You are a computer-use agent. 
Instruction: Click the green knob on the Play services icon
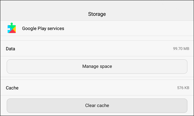[12, 24]
